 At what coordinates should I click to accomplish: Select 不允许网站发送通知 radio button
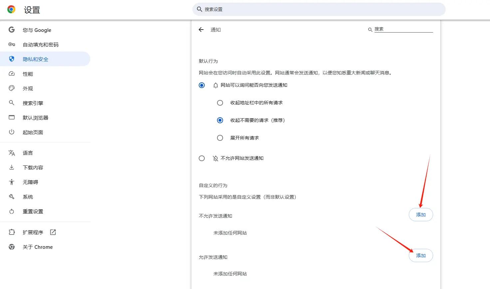click(202, 158)
